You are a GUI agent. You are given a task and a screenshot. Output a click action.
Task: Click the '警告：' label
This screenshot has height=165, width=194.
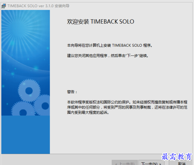[72, 92]
